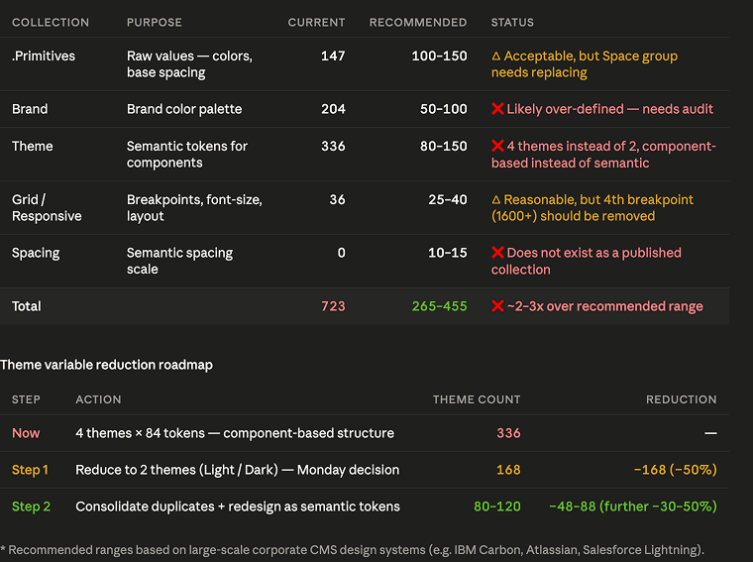
Task: Click the PURPOSE column header
Action: pos(155,23)
